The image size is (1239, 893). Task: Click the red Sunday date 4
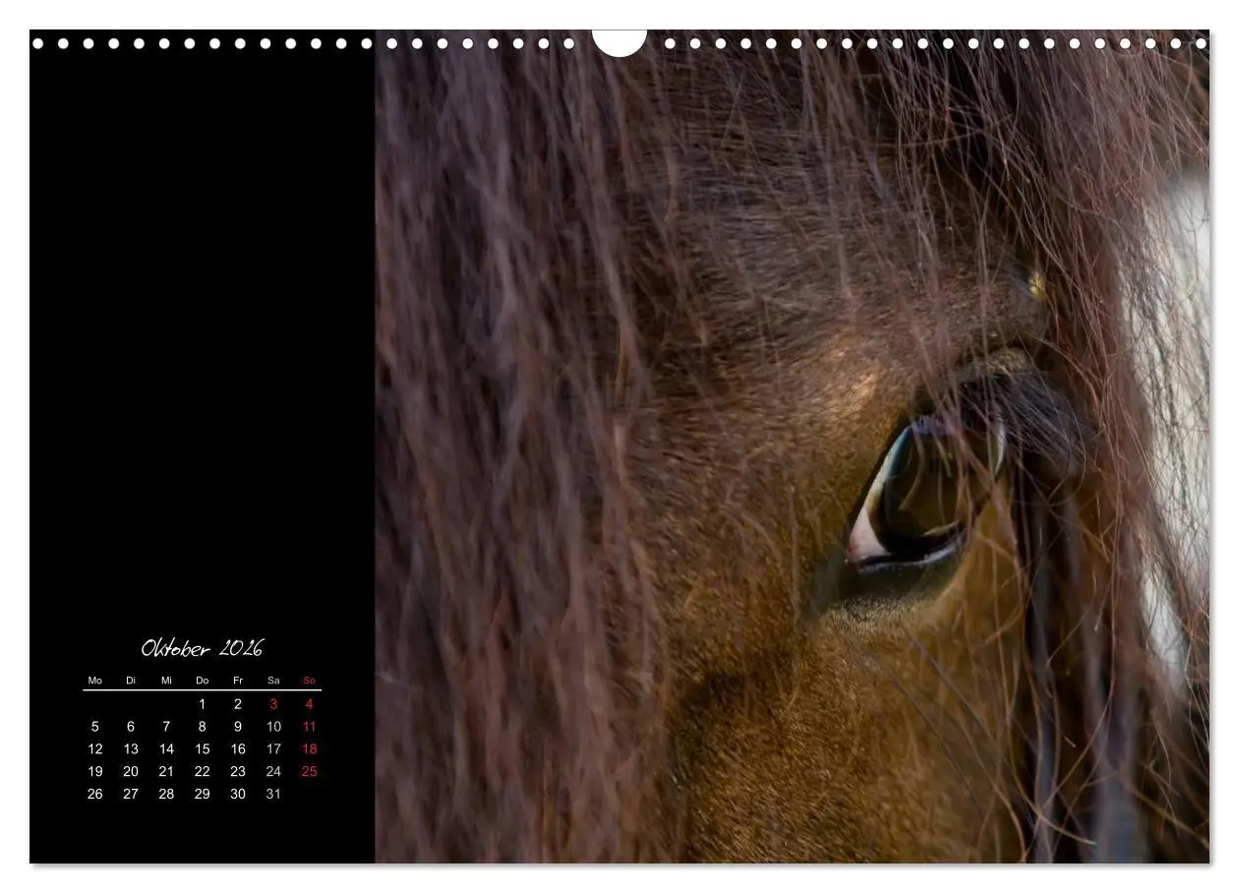click(x=310, y=704)
